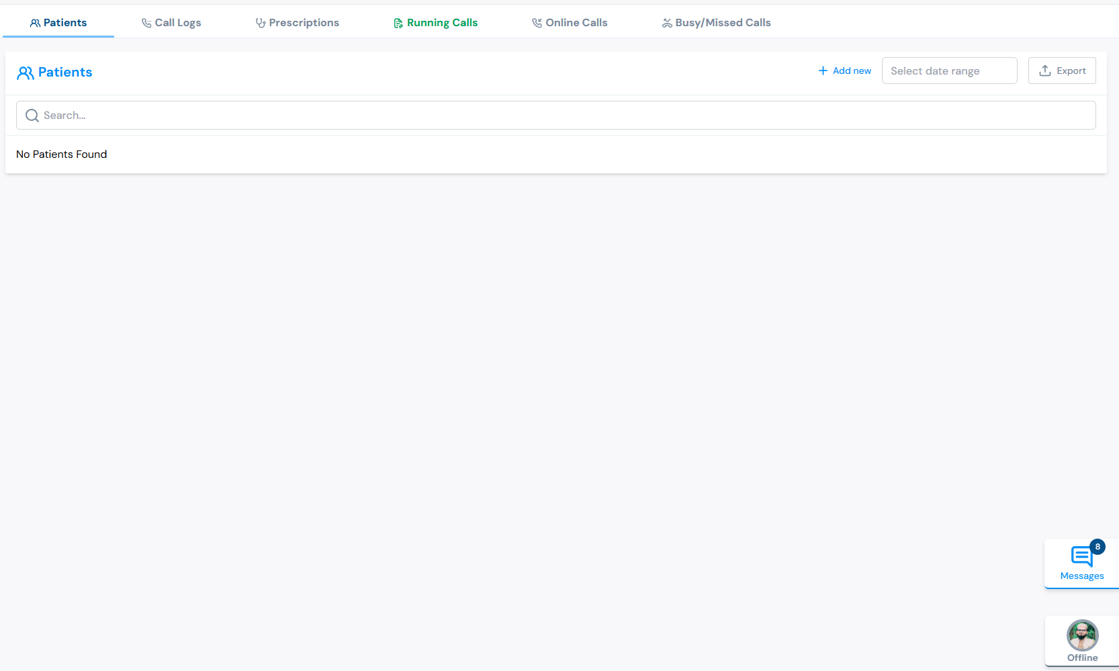Focus the patient Search field
Screen dimensions: 1119x671
pos(556,116)
